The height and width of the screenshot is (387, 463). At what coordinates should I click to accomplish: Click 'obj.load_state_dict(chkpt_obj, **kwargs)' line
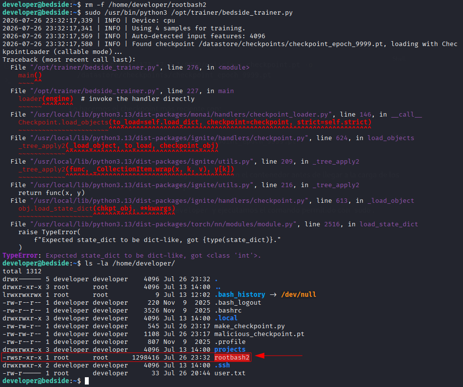click(x=97, y=209)
